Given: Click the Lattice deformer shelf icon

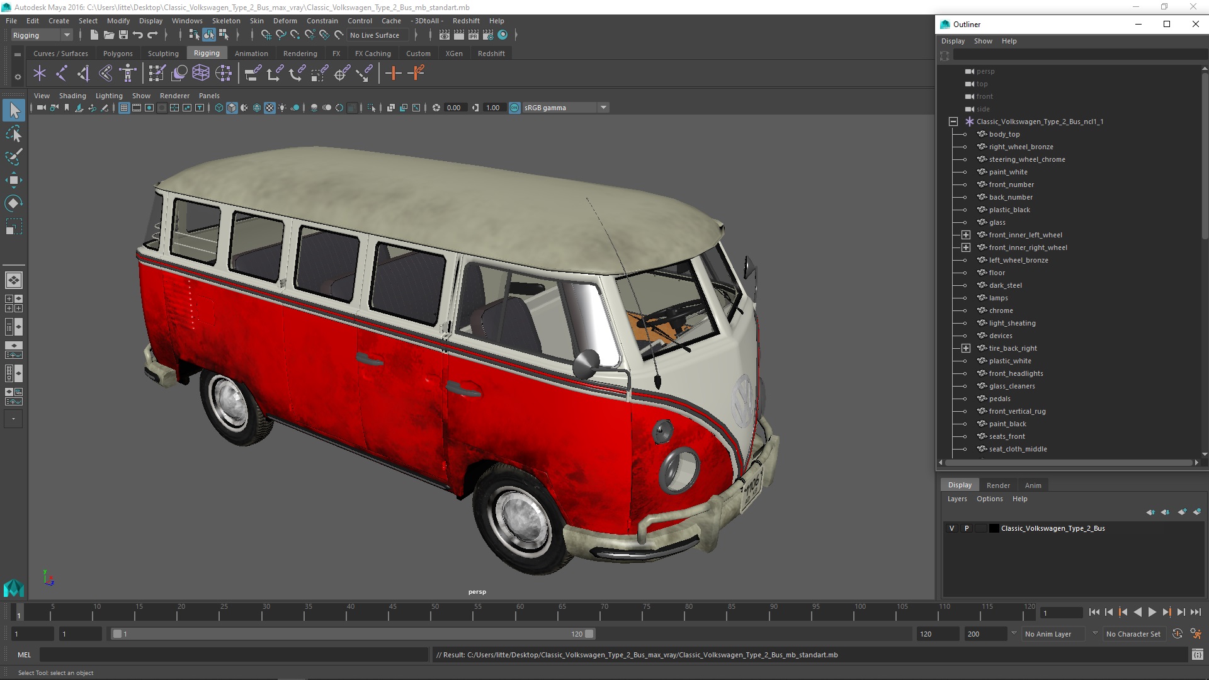Looking at the screenshot, I should pyautogui.click(x=201, y=73).
